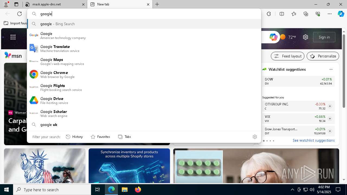
Task: Select the google uk search suggestion
Action: (144, 125)
